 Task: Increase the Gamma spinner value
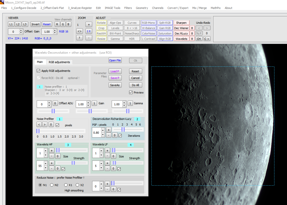click(x=124, y=103)
